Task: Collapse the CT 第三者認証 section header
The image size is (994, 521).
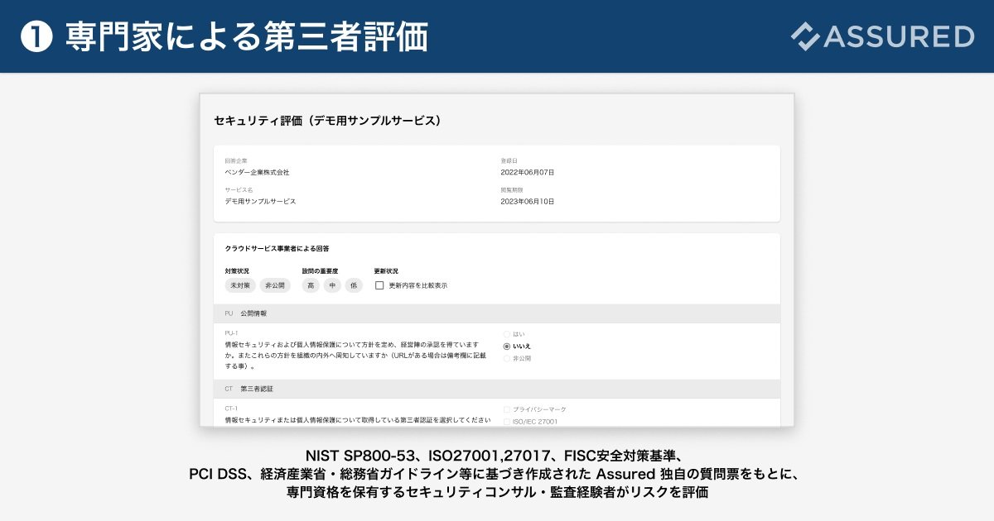Action: click(497, 389)
